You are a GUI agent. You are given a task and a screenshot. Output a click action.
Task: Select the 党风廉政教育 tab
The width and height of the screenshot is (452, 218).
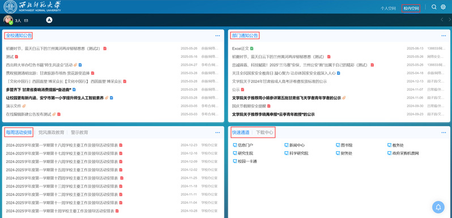pyautogui.click(x=51, y=132)
